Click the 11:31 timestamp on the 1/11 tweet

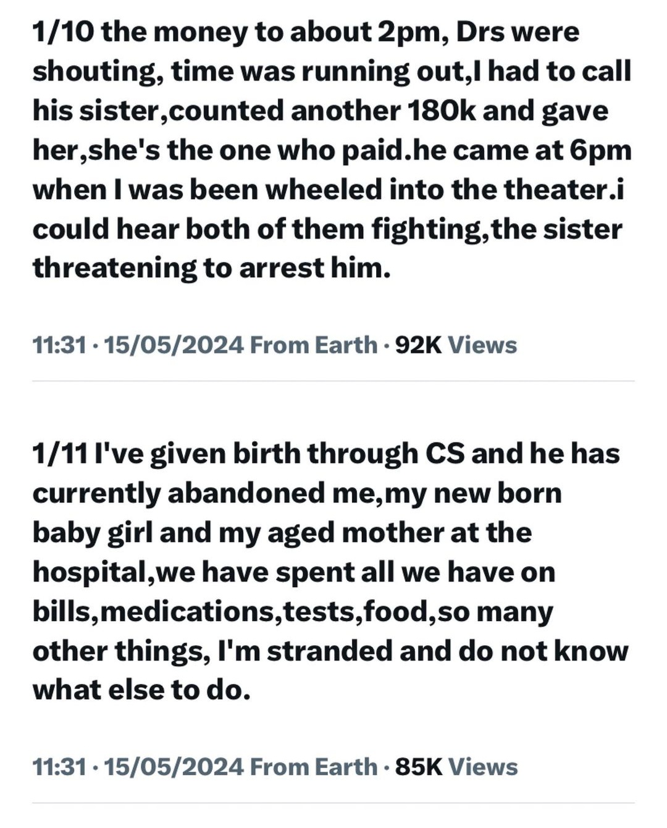[59, 767]
